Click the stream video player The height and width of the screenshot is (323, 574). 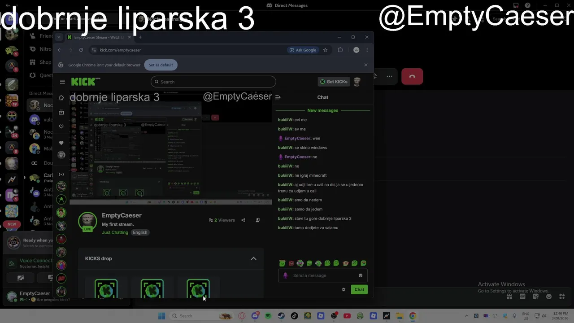(x=171, y=148)
